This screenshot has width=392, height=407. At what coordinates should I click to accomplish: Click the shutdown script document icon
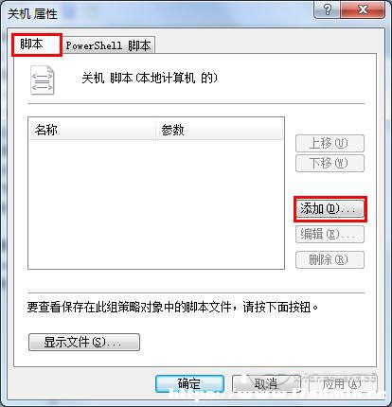[x=43, y=80]
